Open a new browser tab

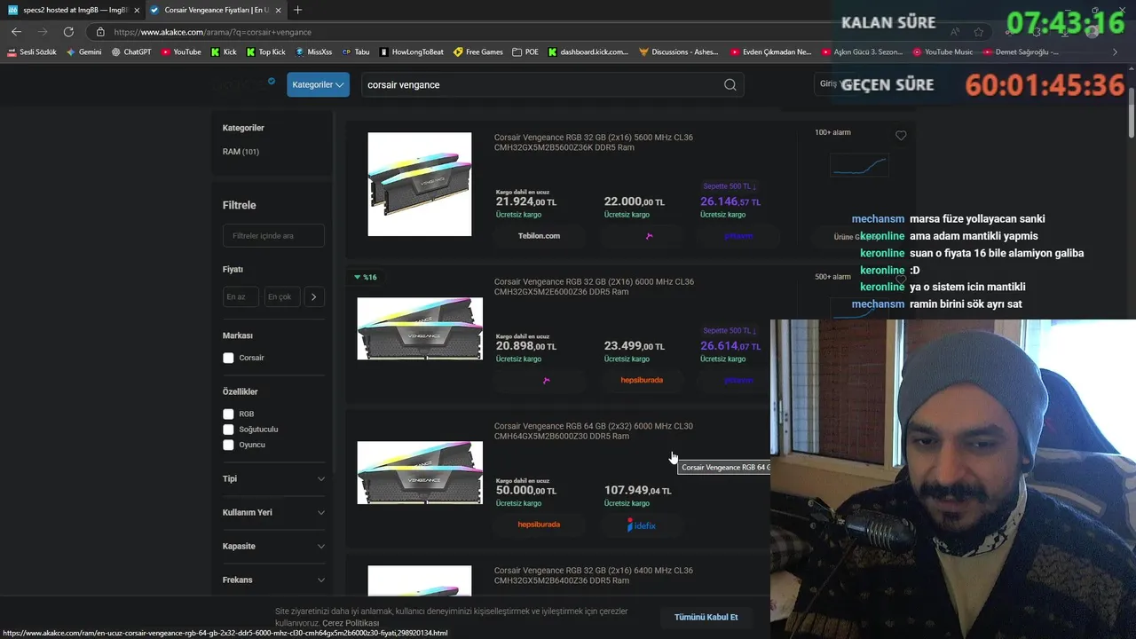click(297, 10)
